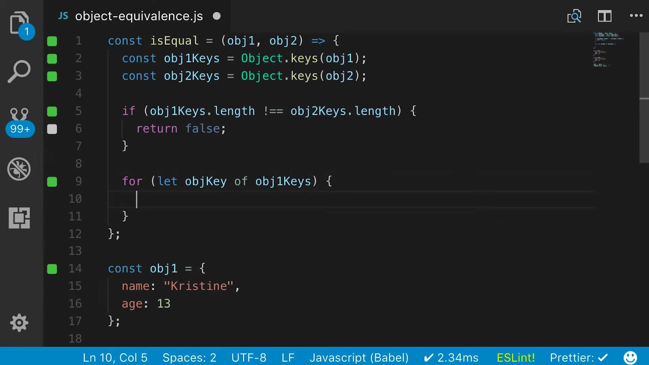The width and height of the screenshot is (649, 365).
Task: Open the More Actions ellipsis menu
Action: coord(636,15)
